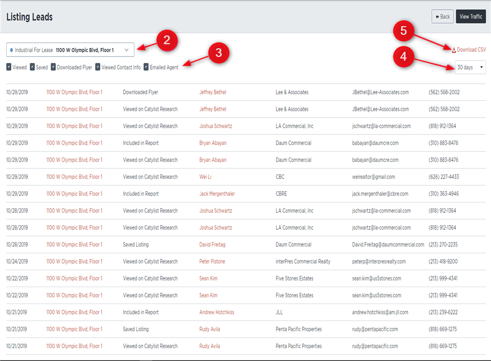Click the Download CSV icon
The height and width of the screenshot is (361, 491).
click(454, 50)
